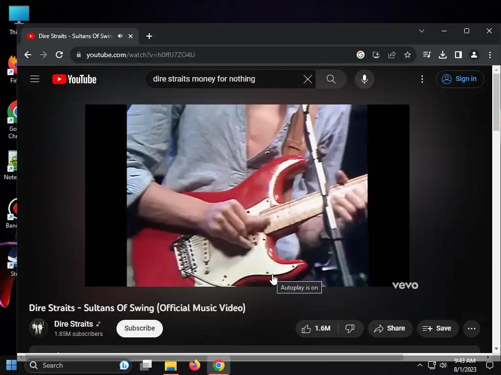Open Chrome three-dot menu

tap(490, 55)
